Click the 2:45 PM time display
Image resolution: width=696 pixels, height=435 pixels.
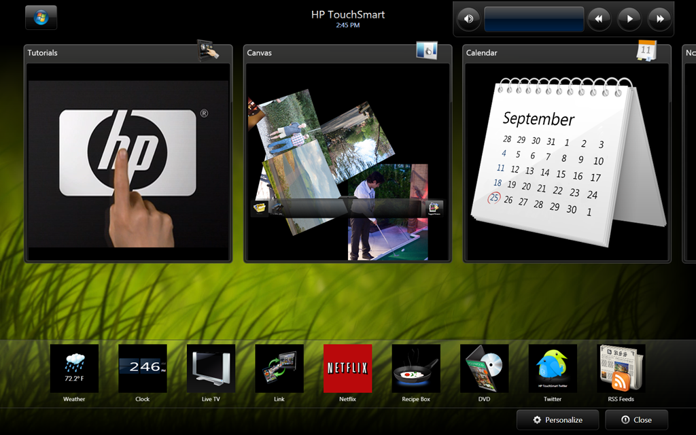pyautogui.click(x=348, y=25)
